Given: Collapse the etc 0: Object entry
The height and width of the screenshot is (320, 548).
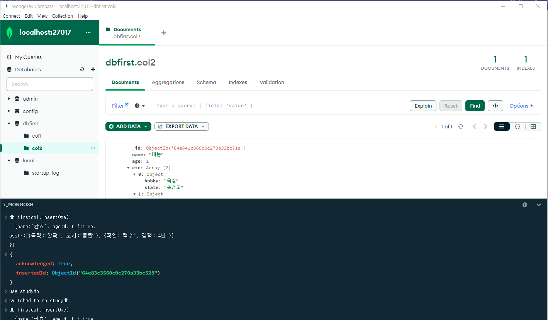Looking at the screenshot, I should coord(134,175).
